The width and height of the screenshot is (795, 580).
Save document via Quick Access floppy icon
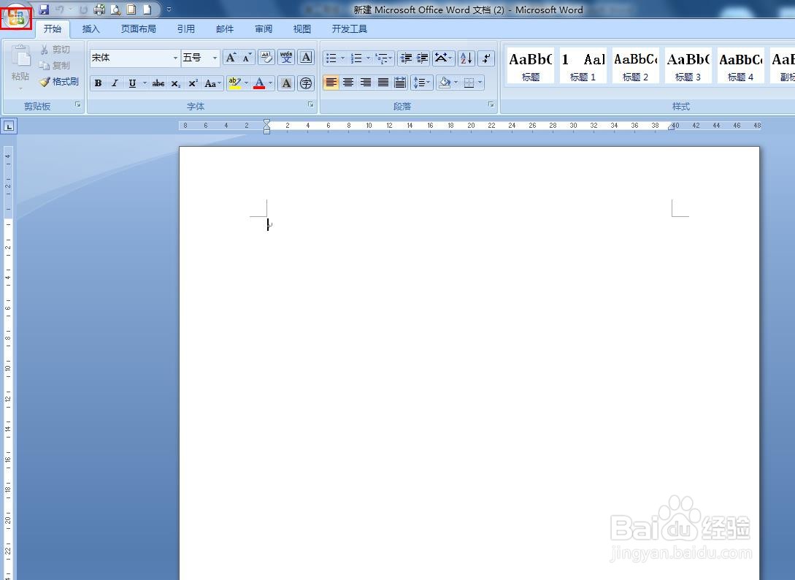[44, 9]
